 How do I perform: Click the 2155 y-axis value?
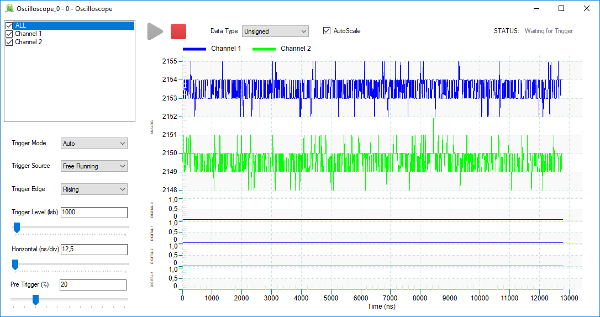[170, 61]
